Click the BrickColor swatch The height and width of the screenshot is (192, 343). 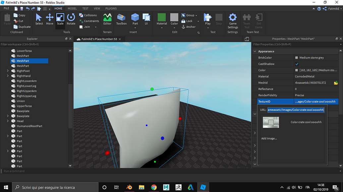coord(296,58)
